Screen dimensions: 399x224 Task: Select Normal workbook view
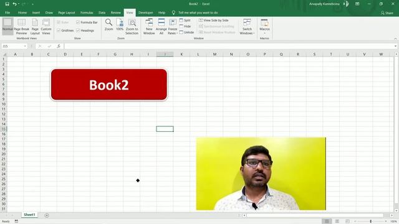pos(7,26)
